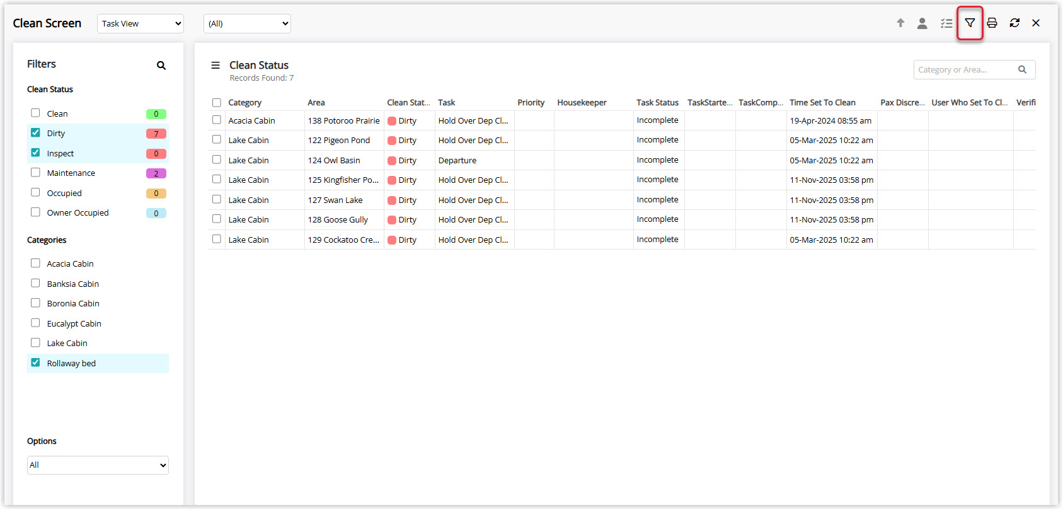Select all rows with header checkbox
This screenshot has height=510, width=1063.
(x=217, y=103)
